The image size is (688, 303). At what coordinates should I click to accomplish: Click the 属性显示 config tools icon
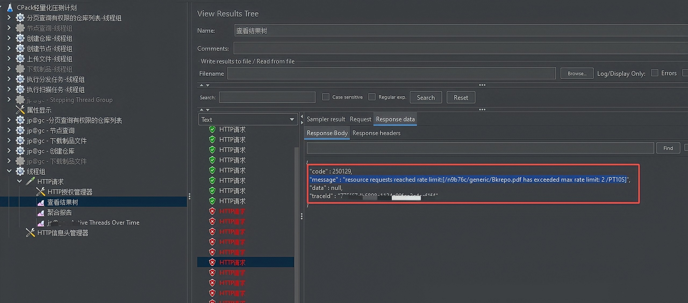(20, 110)
